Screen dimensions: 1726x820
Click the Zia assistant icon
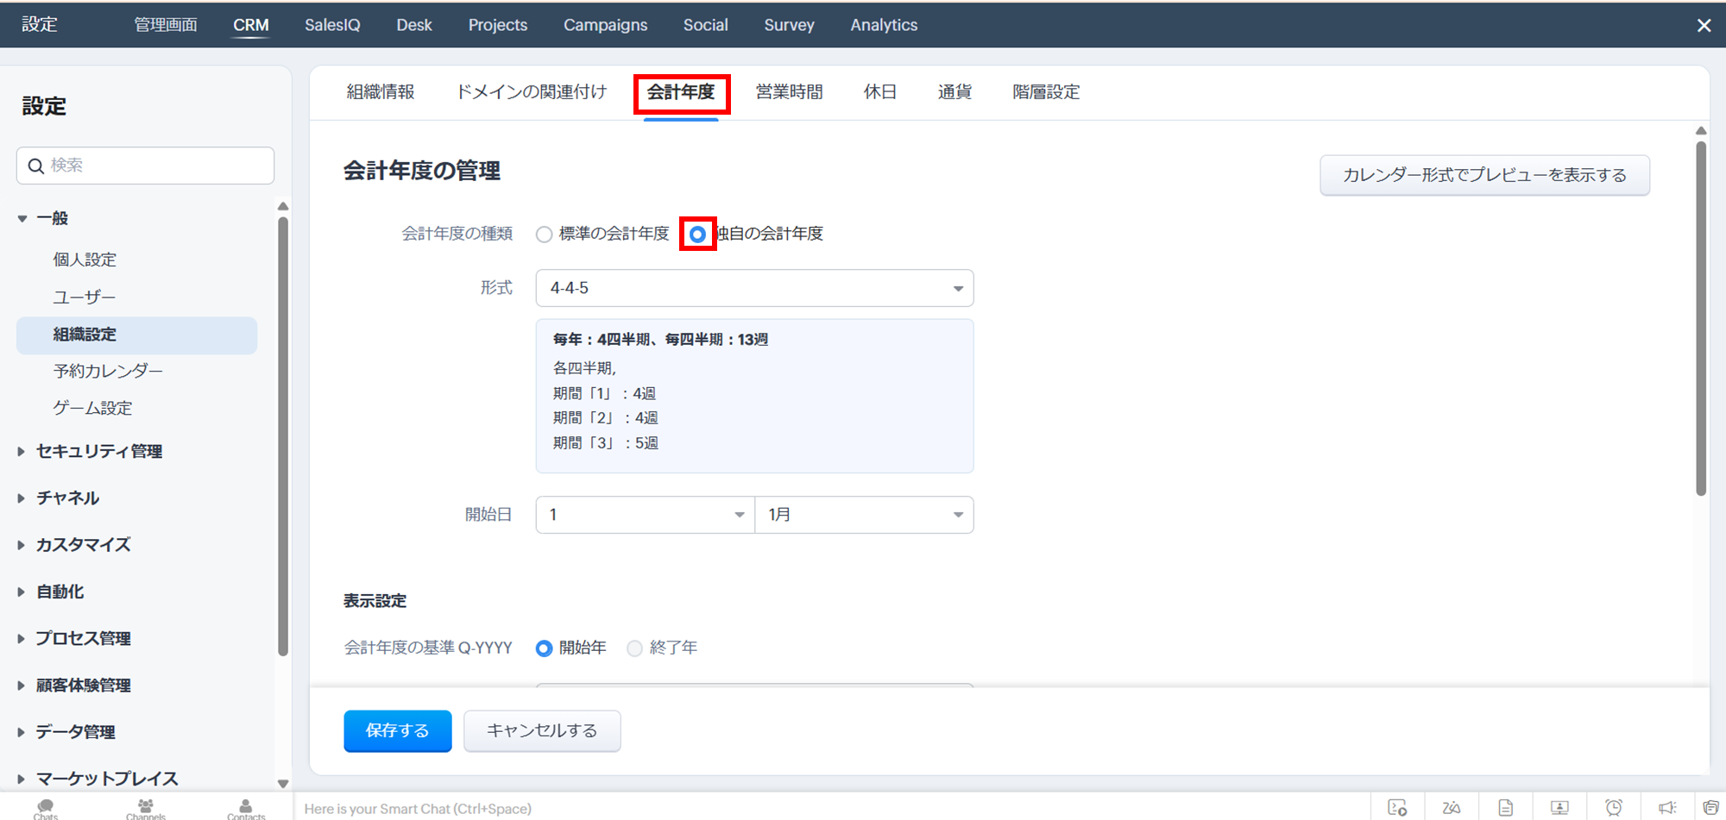[x=1452, y=808]
